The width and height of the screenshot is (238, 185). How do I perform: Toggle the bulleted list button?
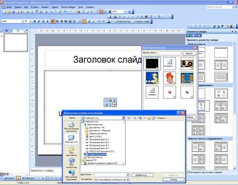coord(84,21)
